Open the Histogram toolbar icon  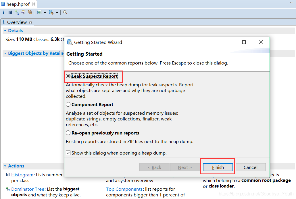coord(10,12)
